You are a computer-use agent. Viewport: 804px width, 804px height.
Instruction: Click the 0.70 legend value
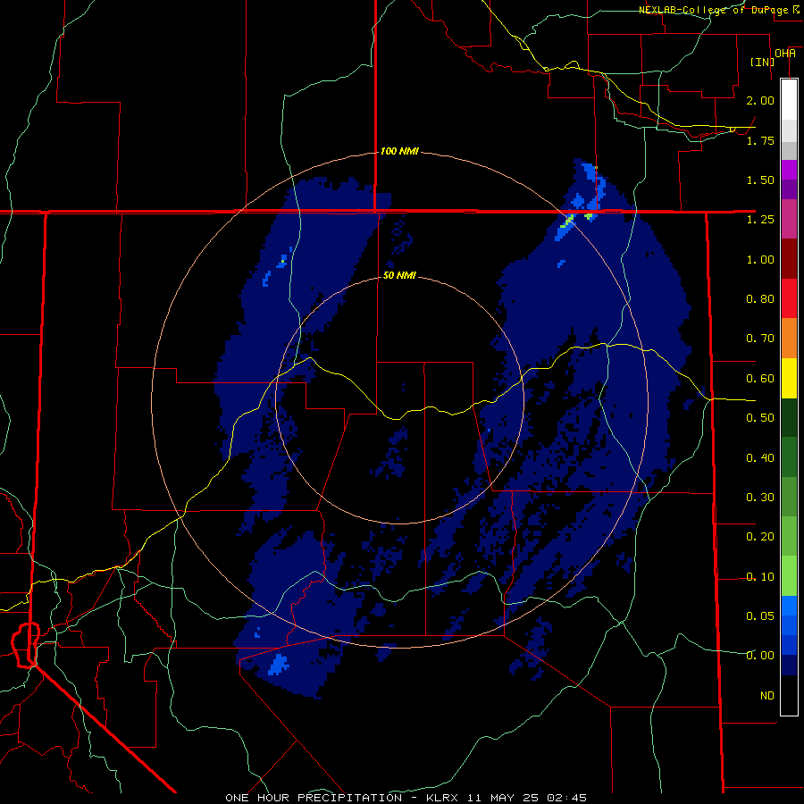[760, 339]
